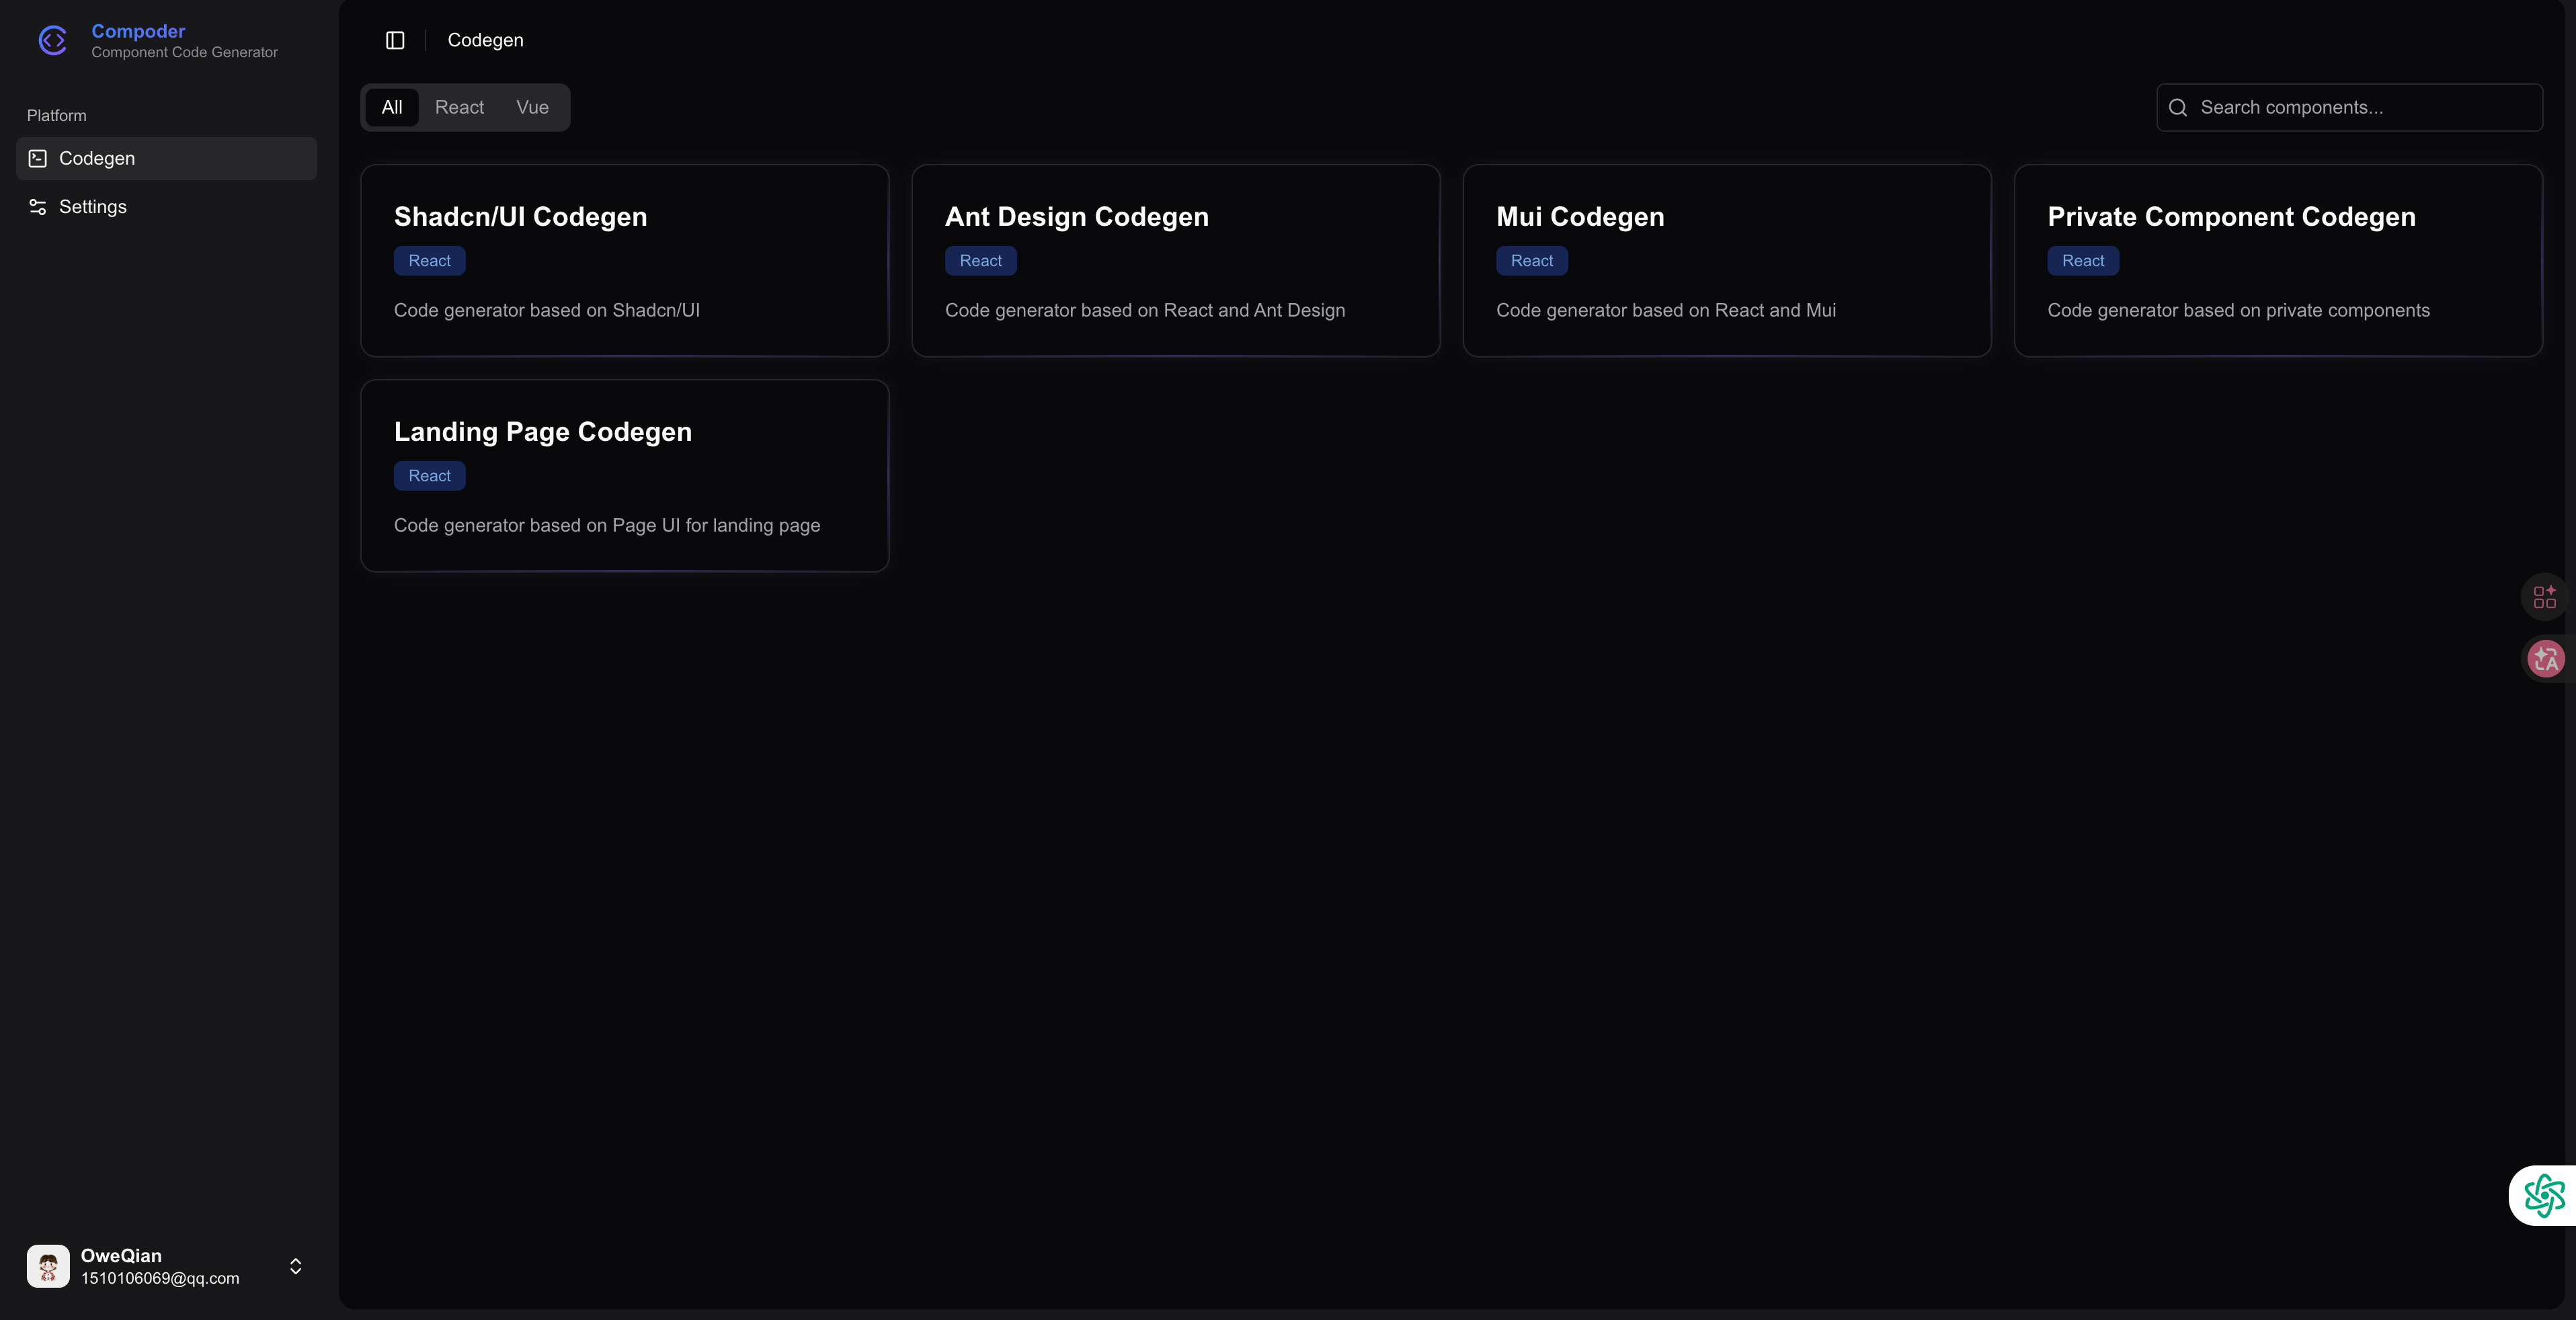Image resolution: width=2576 pixels, height=1320 pixels.
Task: Click the floating translate icon
Action: [2545, 659]
